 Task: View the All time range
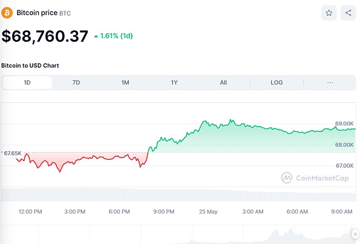click(223, 82)
